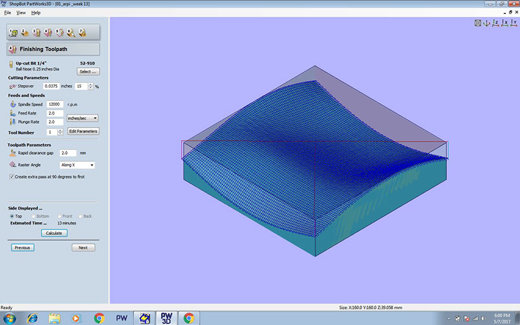Click the Stepover icon
The height and width of the screenshot is (325, 520).
(12, 86)
